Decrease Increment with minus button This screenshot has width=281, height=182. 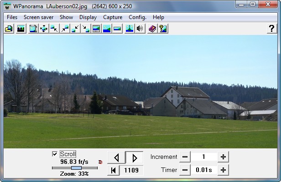pos(185,157)
